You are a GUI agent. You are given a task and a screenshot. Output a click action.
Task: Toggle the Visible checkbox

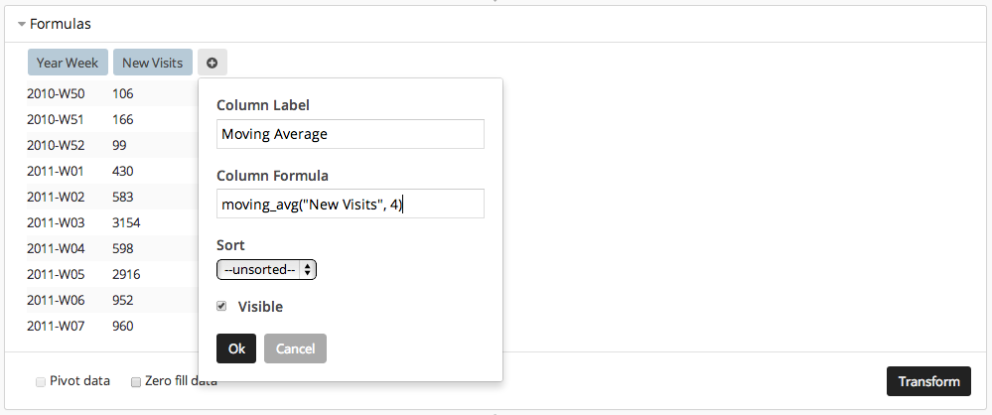tap(221, 306)
